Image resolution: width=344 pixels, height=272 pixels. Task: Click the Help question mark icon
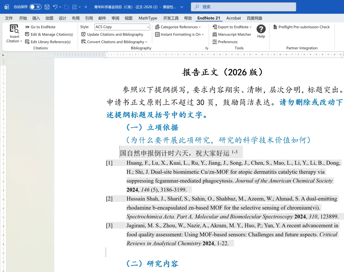(x=261, y=29)
